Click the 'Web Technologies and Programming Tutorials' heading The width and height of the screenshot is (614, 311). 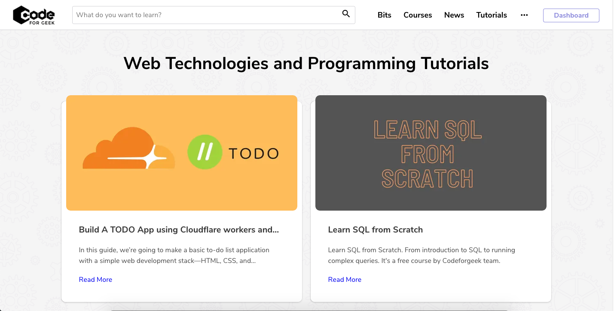pyautogui.click(x=306, y=63)
